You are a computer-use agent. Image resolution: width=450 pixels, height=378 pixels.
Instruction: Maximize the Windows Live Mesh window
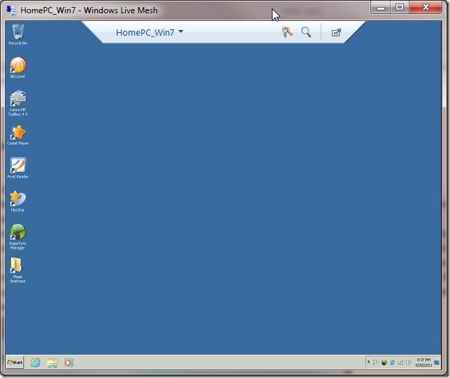click(400, 7)
